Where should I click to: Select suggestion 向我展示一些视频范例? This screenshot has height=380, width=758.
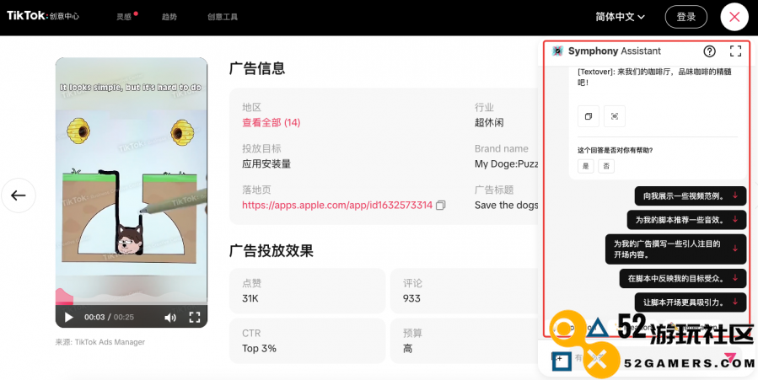[691, 196]
